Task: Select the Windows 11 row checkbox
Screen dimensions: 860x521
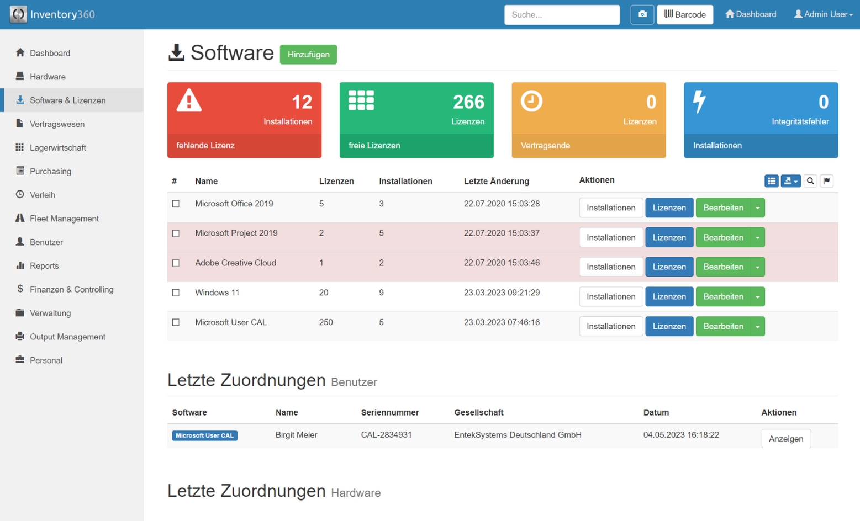Action: tap(176, 293)
